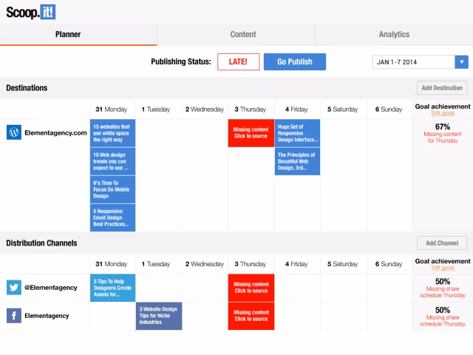Click '31 Monday' header in Destinations
Image resolution: width=473 pixels, height=355 pixels.
[112, 109]
